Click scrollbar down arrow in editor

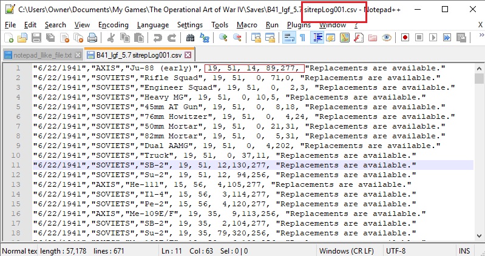pos(479,235)
